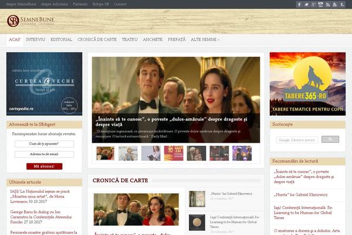Open 'Iași/ Conferință Internațională' in Recomandări de lectură

pos(303,213)
